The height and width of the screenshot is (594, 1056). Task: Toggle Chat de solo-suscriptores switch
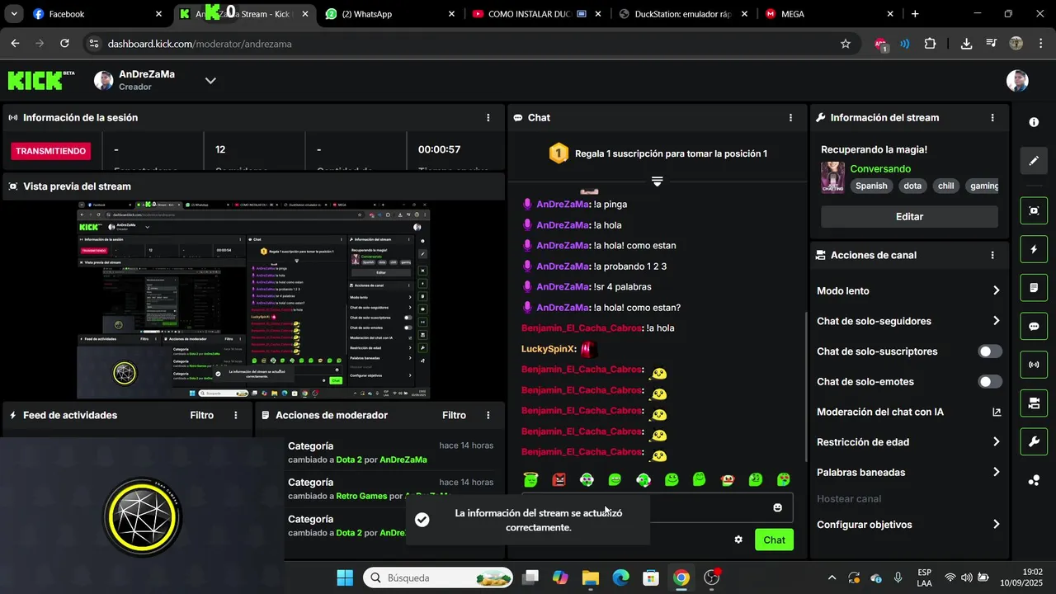pyautogui.click(x=990, y=351)
